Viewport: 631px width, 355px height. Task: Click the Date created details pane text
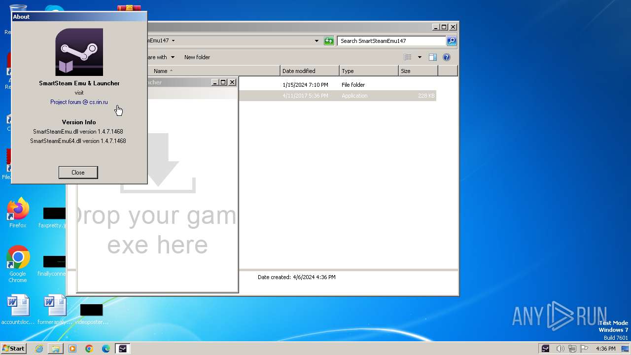(296, 277)
